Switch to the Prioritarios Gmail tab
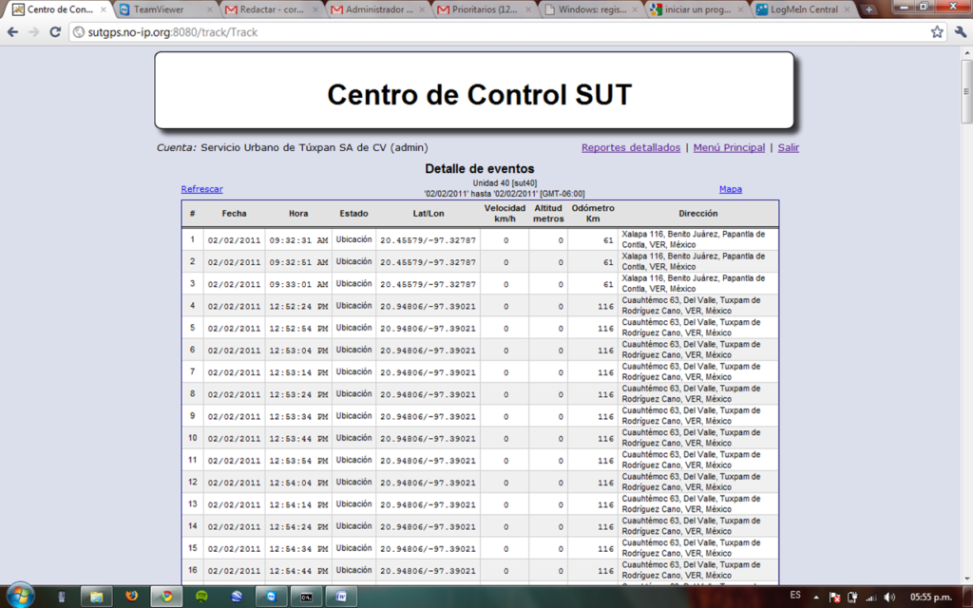This screenshot has width=973, height=608. point(485,9)
